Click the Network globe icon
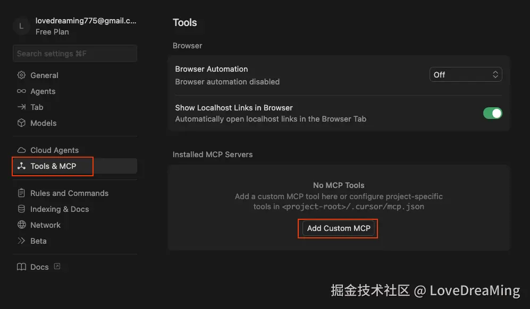The width and height of the screenshot is (530, 309). 21,225
